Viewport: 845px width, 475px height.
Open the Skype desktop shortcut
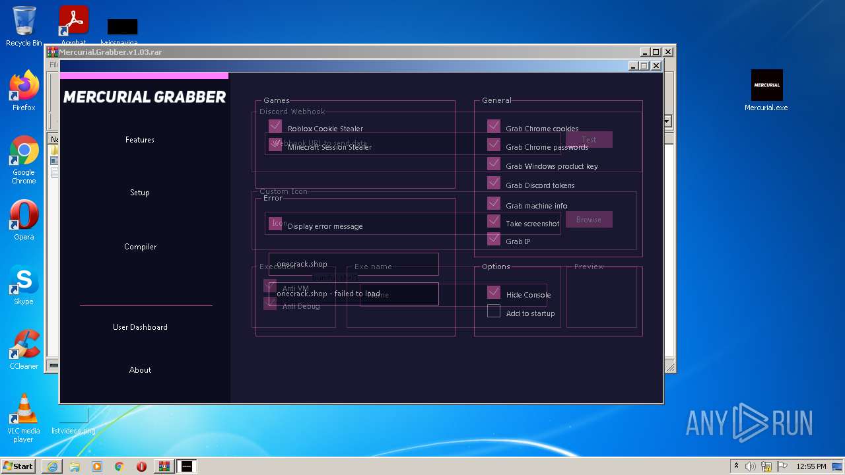pos(24,285)
